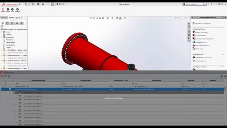Open the FeatureManager design tree tab icon

click(x=2, y=23)
